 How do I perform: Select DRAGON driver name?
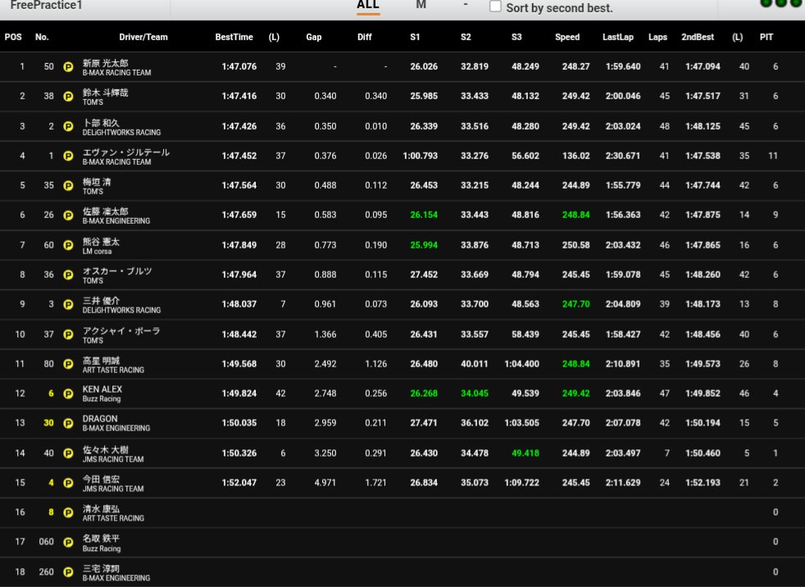(100, 419)
